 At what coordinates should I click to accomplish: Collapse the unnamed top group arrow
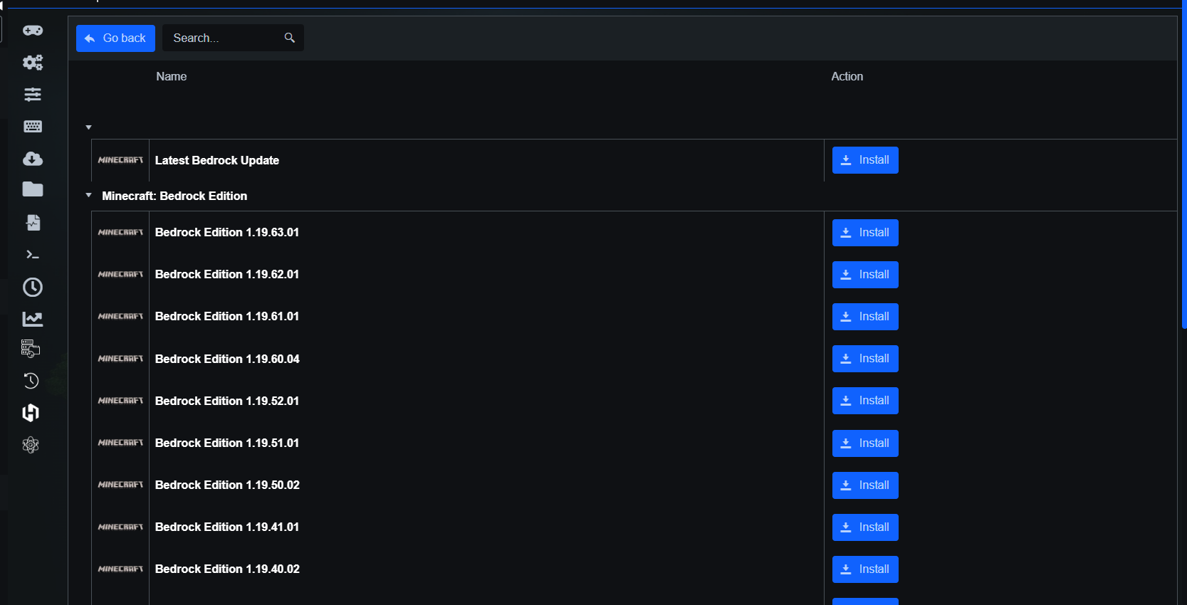pyautogui.click(x=89, y=127)
